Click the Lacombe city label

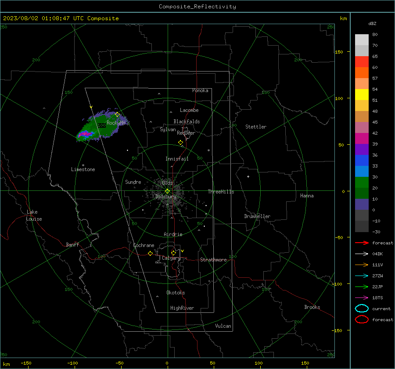(x=189, y=110)
